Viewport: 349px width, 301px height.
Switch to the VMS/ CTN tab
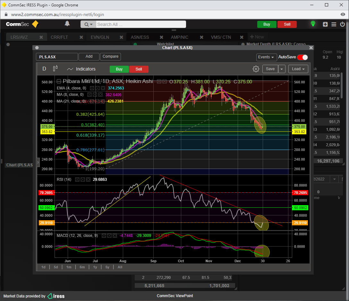coord(221,37)
